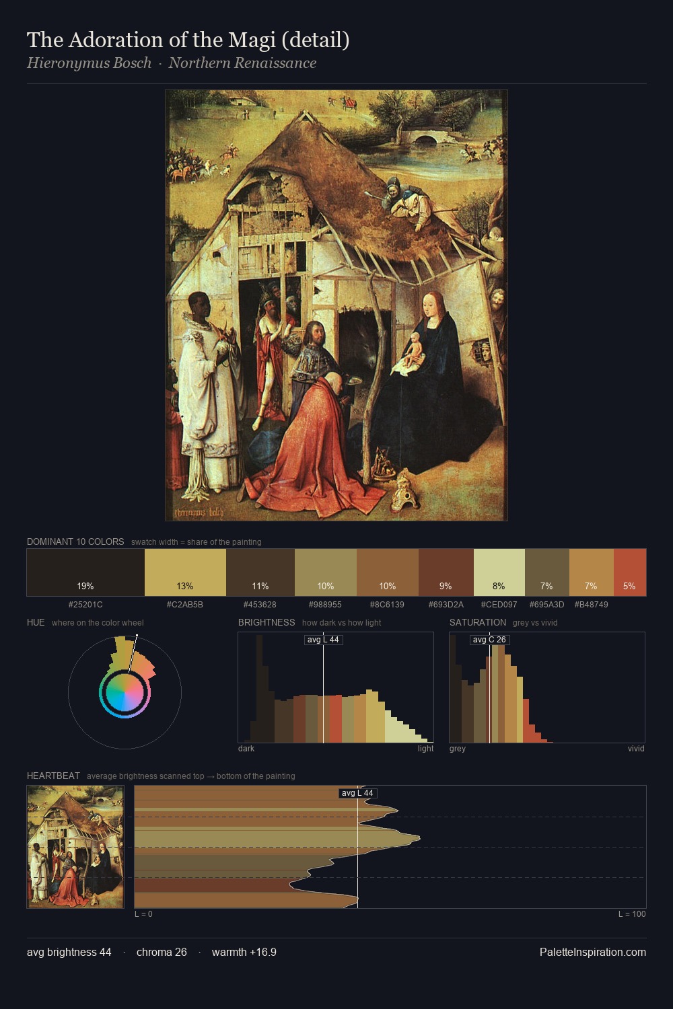Viewport: 673px width, 1009px height.
Task: Click the 9% reddish-brown swatch #693D2A
Action: (446, 572)
